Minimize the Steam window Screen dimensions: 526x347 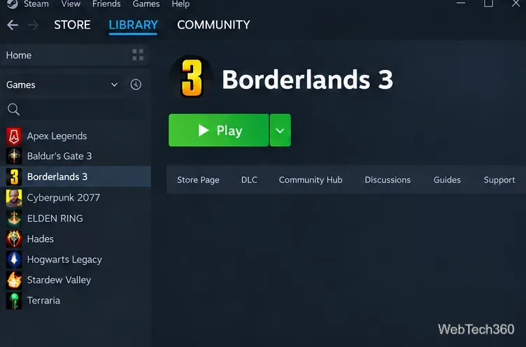point(461,3)
